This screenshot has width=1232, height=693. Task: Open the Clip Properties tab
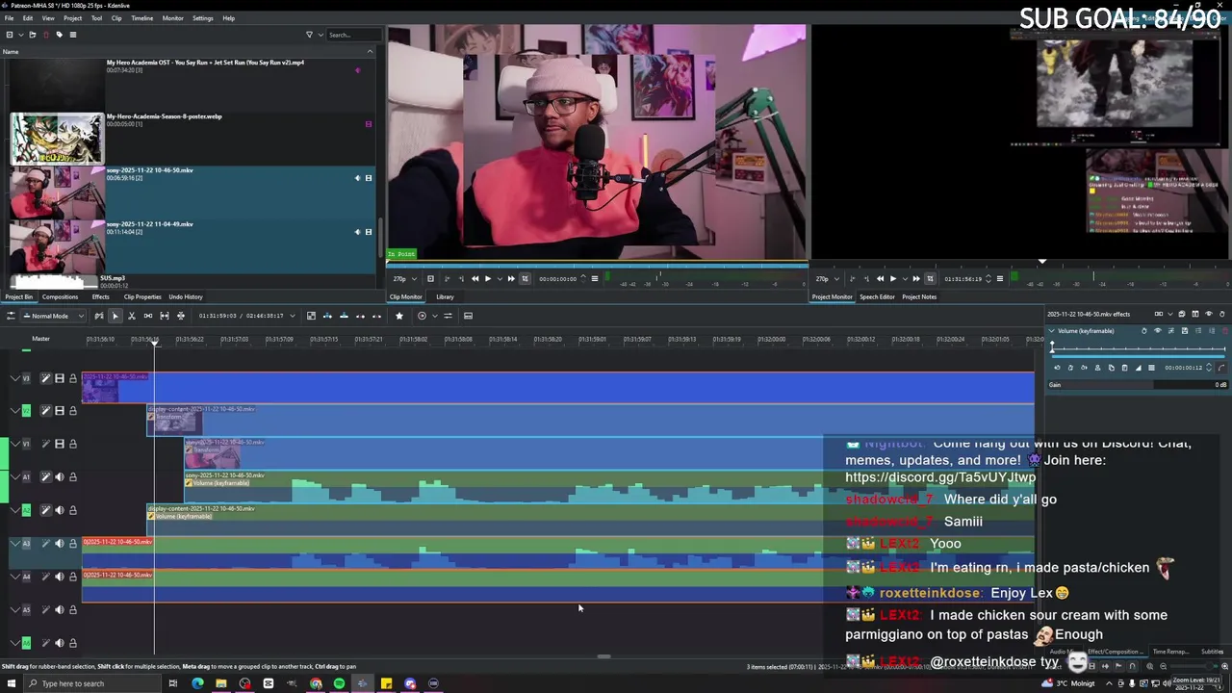142,296
